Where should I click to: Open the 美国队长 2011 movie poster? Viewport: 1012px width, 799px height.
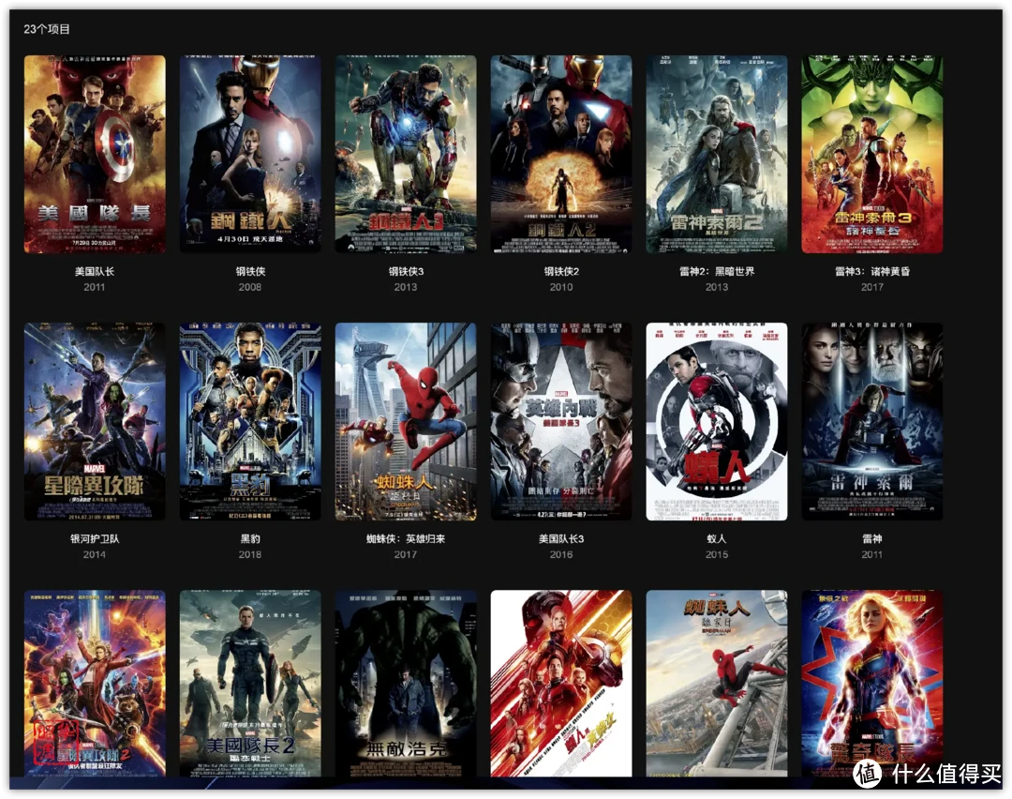(95, 154)
